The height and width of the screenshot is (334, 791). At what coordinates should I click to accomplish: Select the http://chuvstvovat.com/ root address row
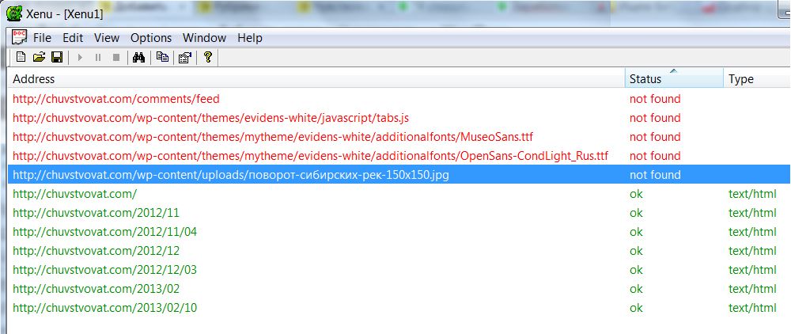(x=74, y=194)
